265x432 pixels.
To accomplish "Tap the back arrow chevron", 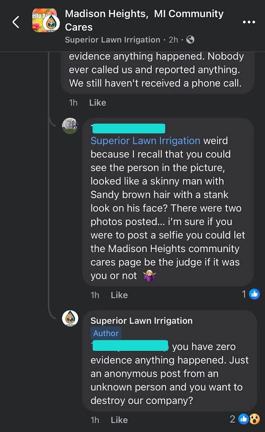I will (16, 22).
